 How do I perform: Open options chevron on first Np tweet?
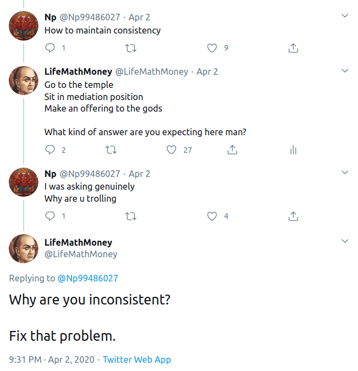[x=345, y=16]
